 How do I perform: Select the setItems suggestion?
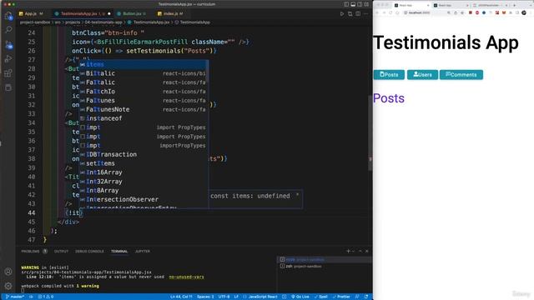coord(144,163)
